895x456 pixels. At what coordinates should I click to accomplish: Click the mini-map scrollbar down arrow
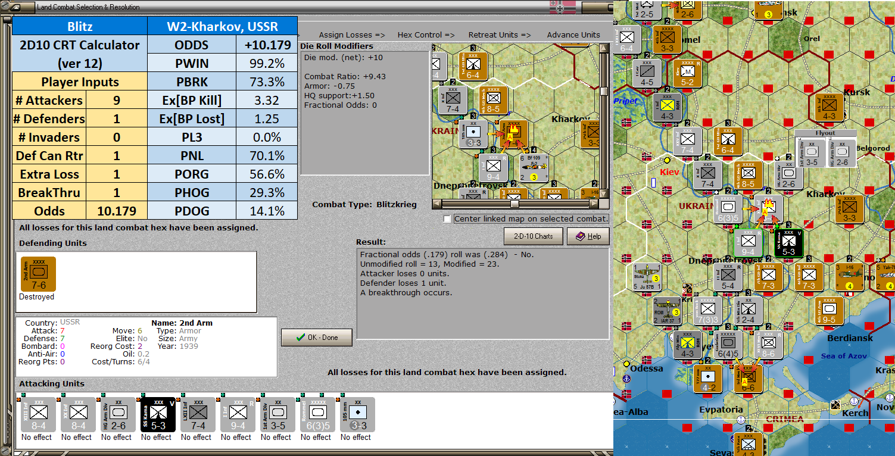click(604, 193)
